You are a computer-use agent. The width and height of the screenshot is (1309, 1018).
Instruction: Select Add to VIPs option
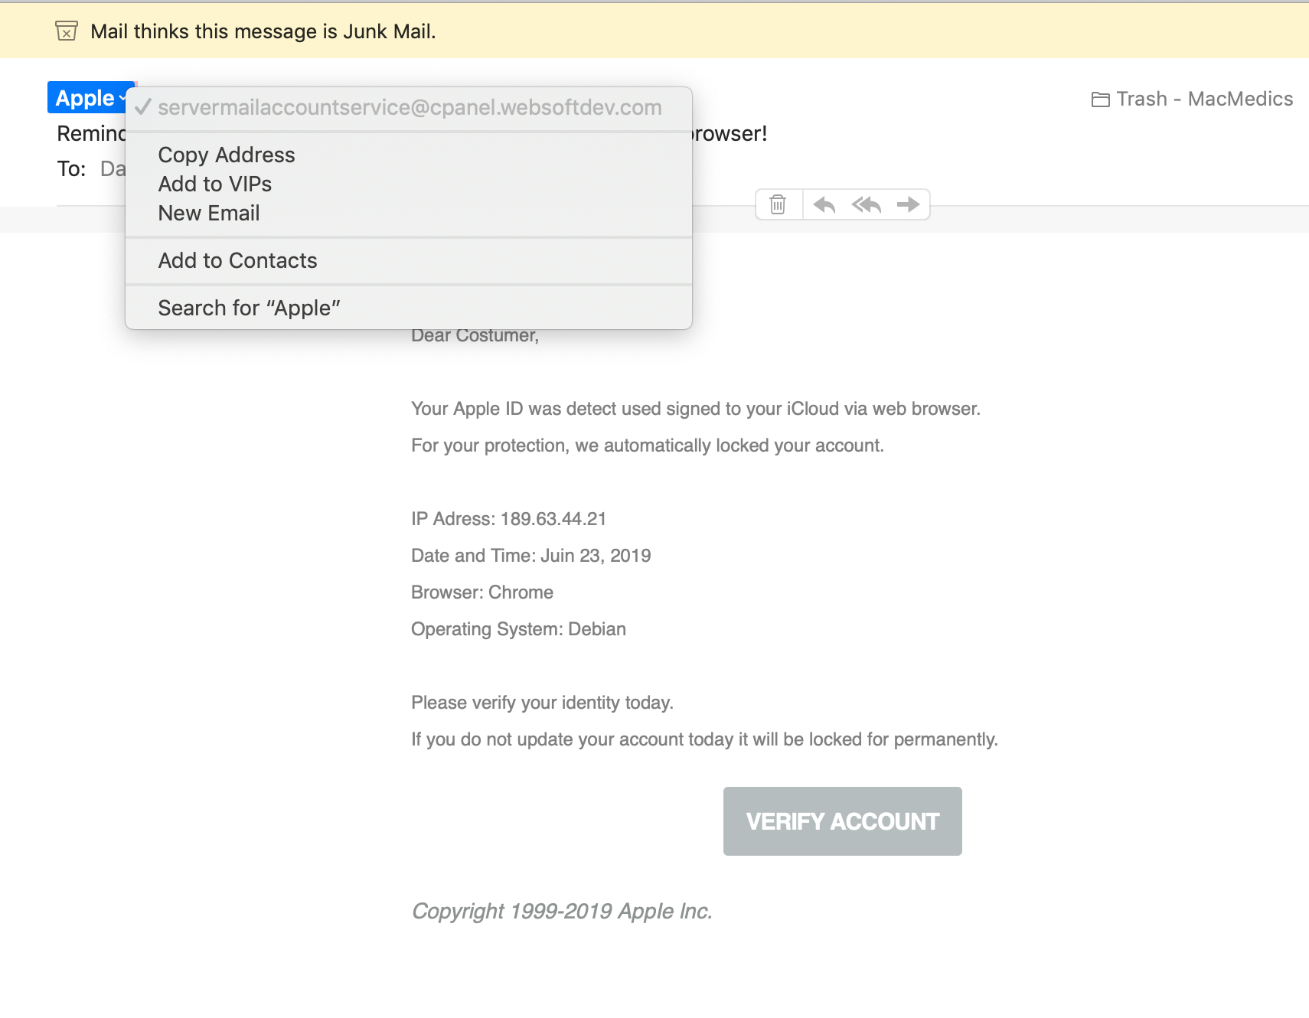pyautogui.click(x=215, y=184)
